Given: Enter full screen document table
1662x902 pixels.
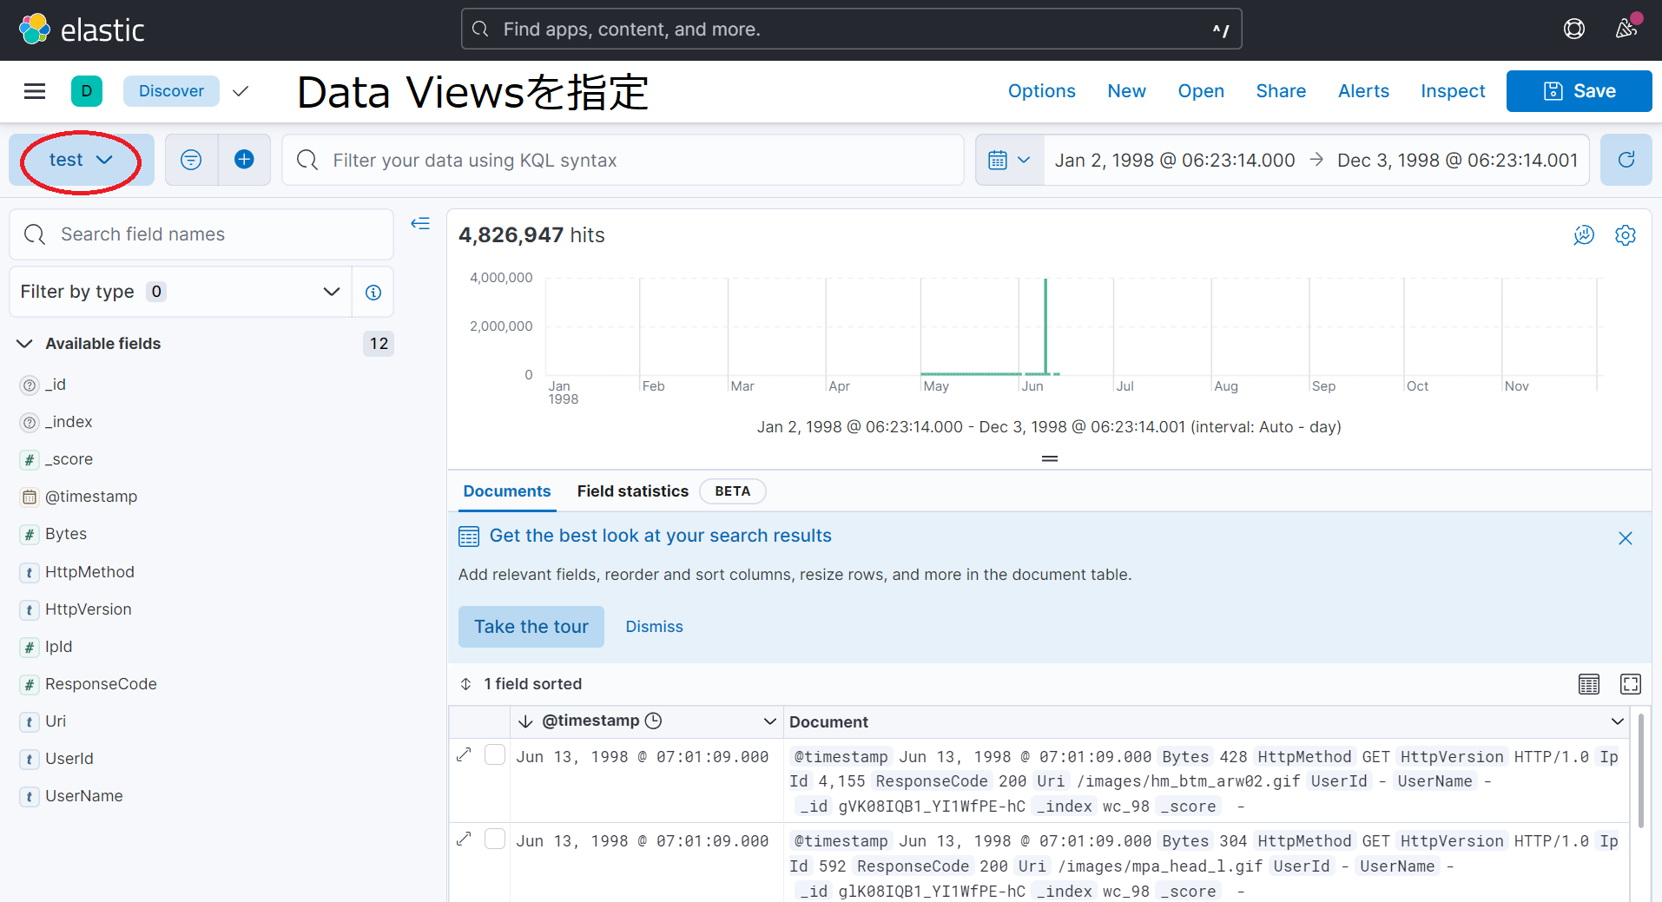Looking at the screenshot, I should 1631,684.
